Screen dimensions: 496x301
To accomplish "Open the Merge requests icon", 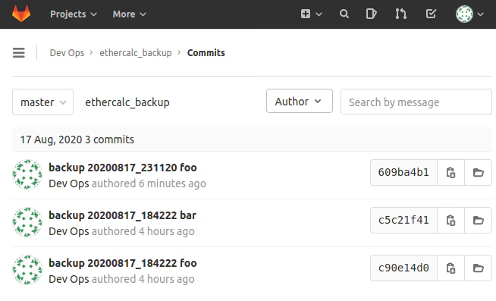I will pos(400,14).
